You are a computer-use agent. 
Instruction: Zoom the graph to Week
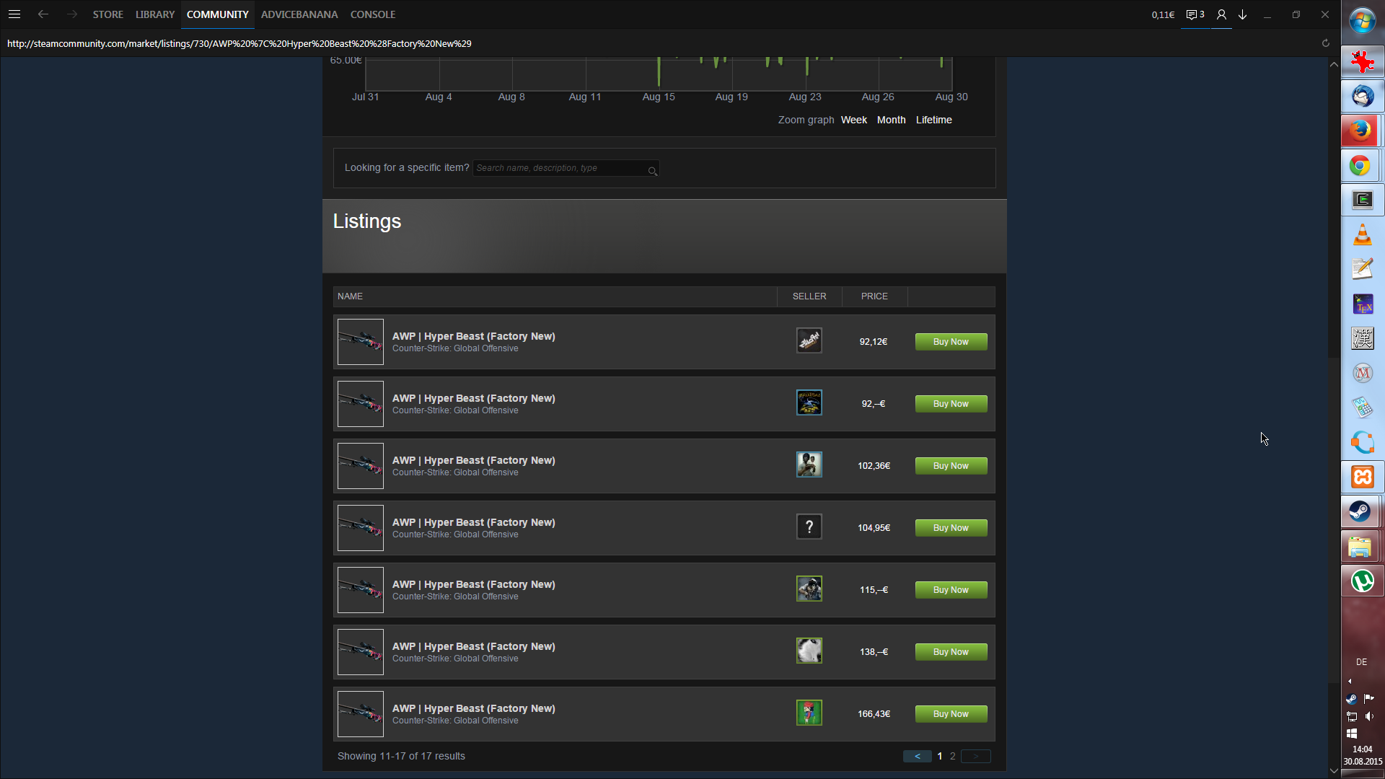(x=853, y=120)
